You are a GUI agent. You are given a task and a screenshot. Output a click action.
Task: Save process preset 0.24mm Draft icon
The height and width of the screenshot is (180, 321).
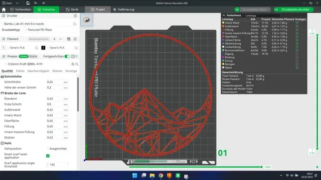pyautogui.click(x=73, y=64)
